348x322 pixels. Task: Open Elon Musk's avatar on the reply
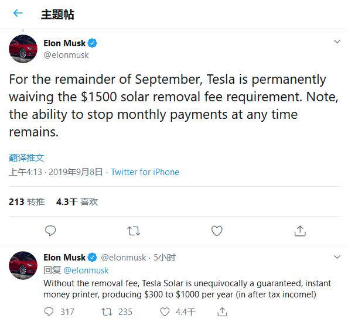23,265
